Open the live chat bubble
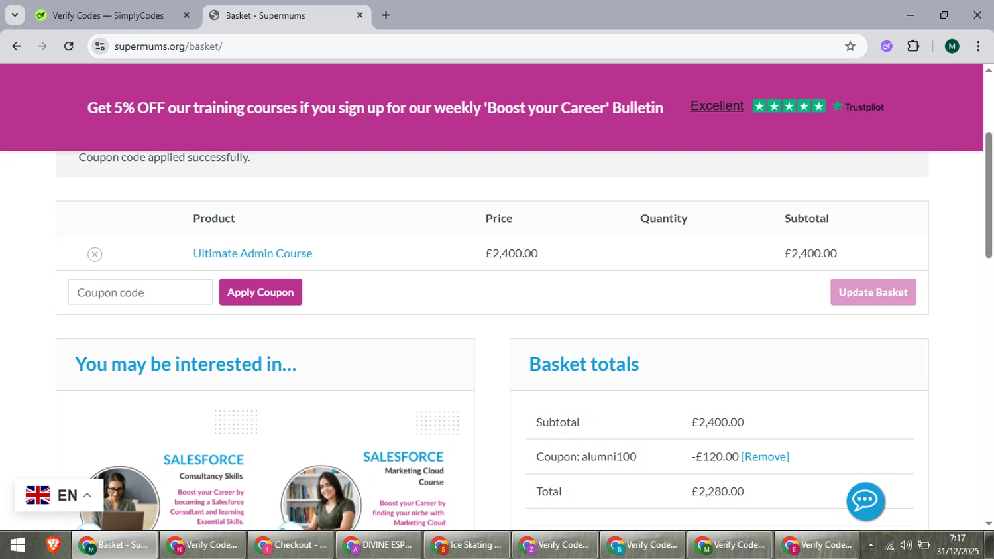 (x=865, y=501)
